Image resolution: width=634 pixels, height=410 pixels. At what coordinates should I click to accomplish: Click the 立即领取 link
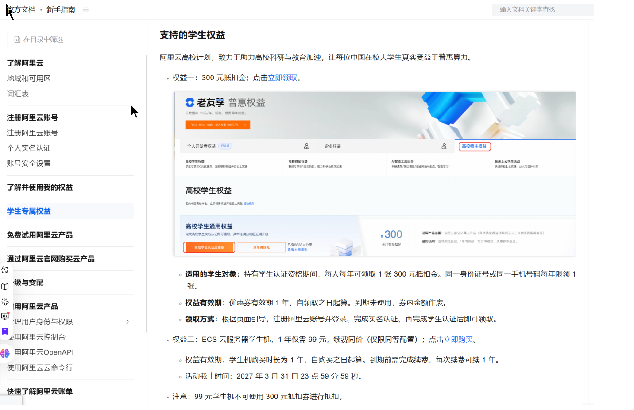pos(282,78)
